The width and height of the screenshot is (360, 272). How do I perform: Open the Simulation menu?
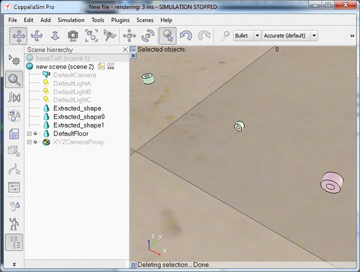pos(71,20)
